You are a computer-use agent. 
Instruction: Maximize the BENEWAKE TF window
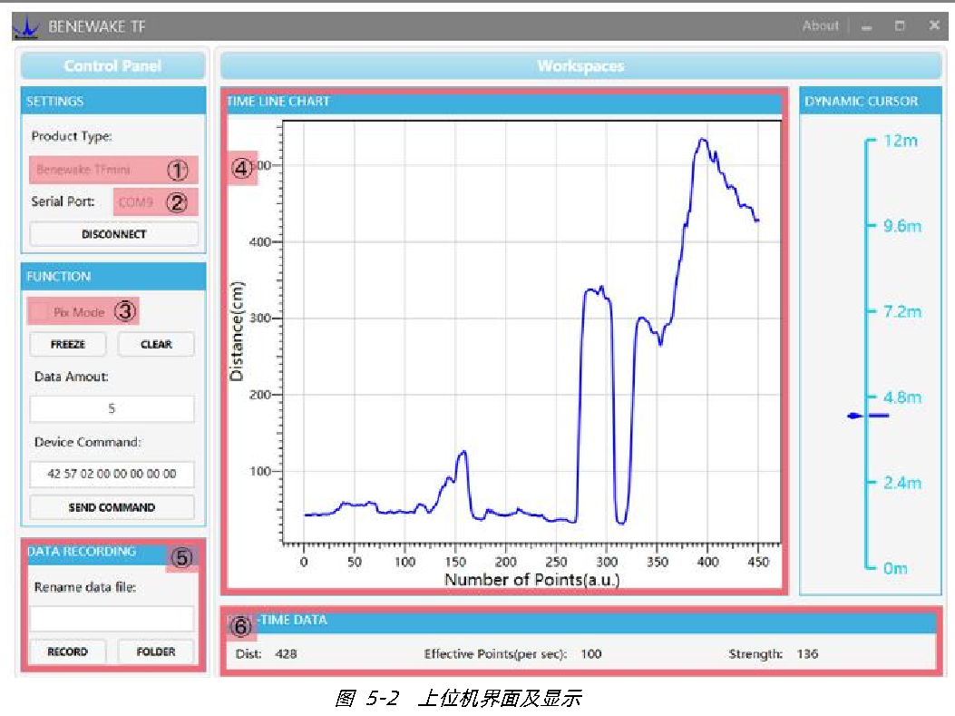pyautogui.click(x=900, y=25)
